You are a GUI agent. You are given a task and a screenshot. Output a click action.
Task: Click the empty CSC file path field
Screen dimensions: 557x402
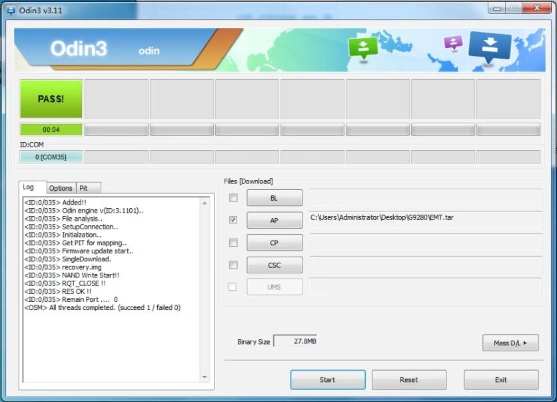point(426,265)
